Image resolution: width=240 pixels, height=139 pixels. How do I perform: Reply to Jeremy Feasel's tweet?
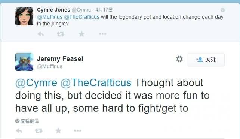[19, 131]
